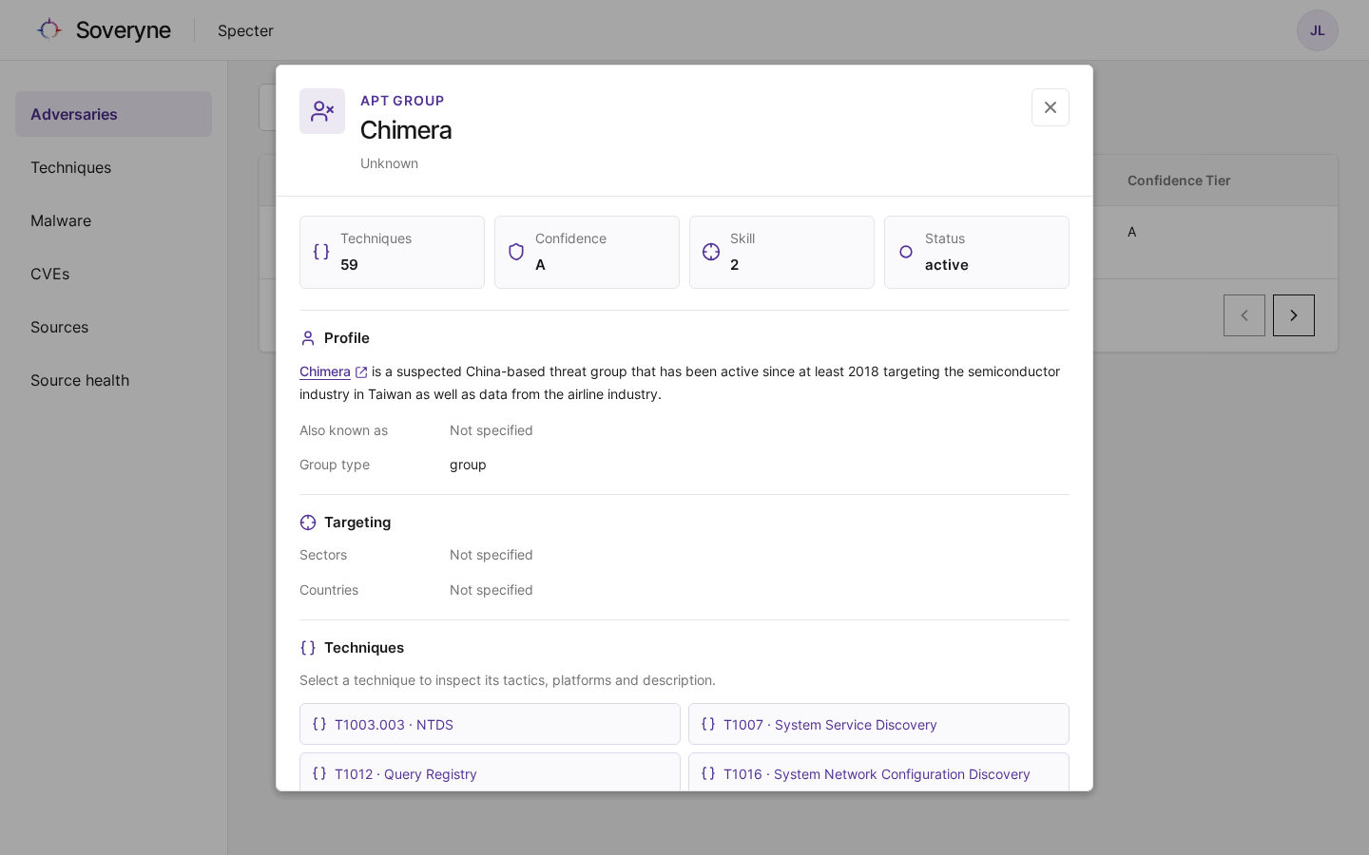The image size is (1369, 855).
Task: Click the Confidence shield icon
Action: coord(516,252)
